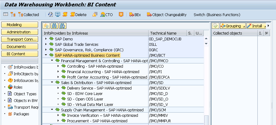Click the clock checkmark icon in collected pane
The image size is (276, 125).
click(215, 26)
